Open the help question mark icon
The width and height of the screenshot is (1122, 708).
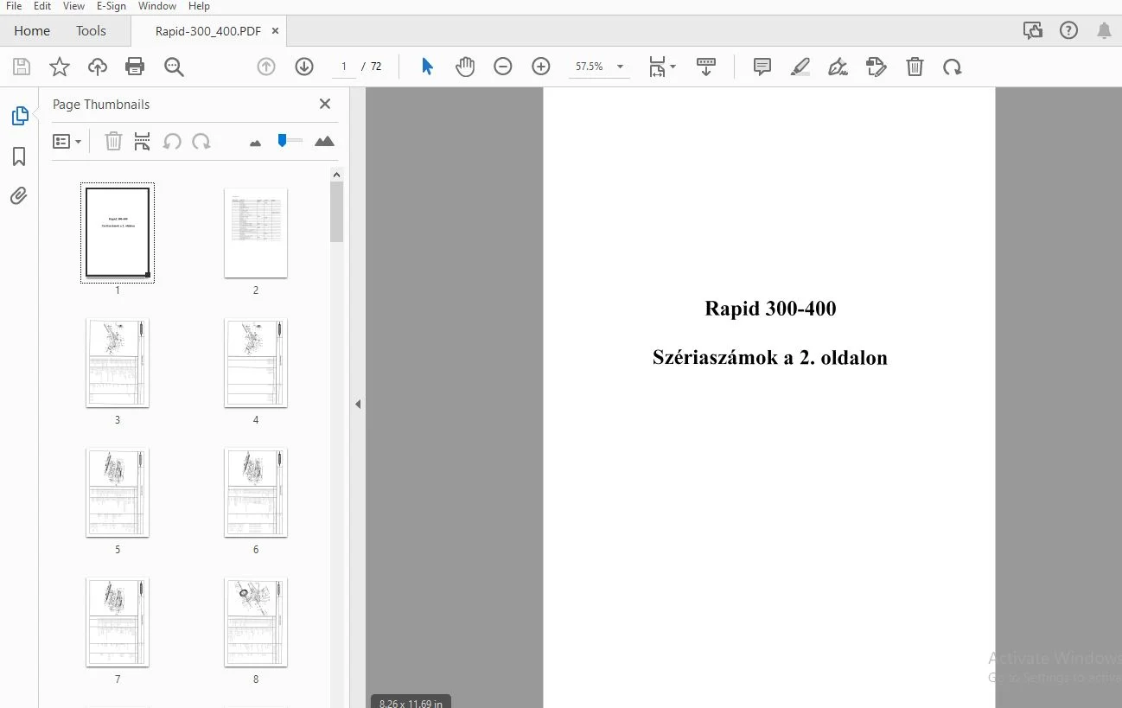[1069, 30]
